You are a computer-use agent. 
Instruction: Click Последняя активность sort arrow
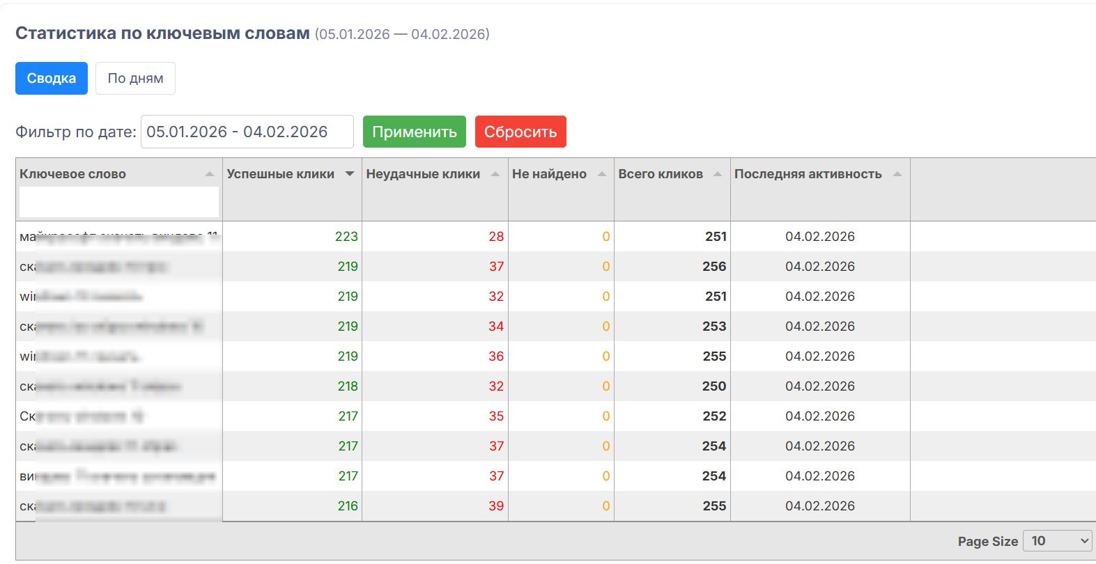tap(897, 174)
